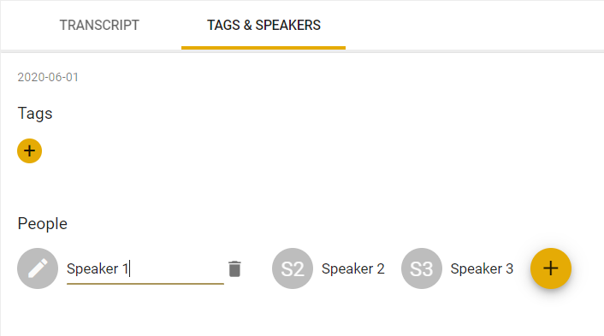The height and width of the screenshot is (336, 604).
Task: Switch to the Transcript tab
Action: [x=99, y=26]
